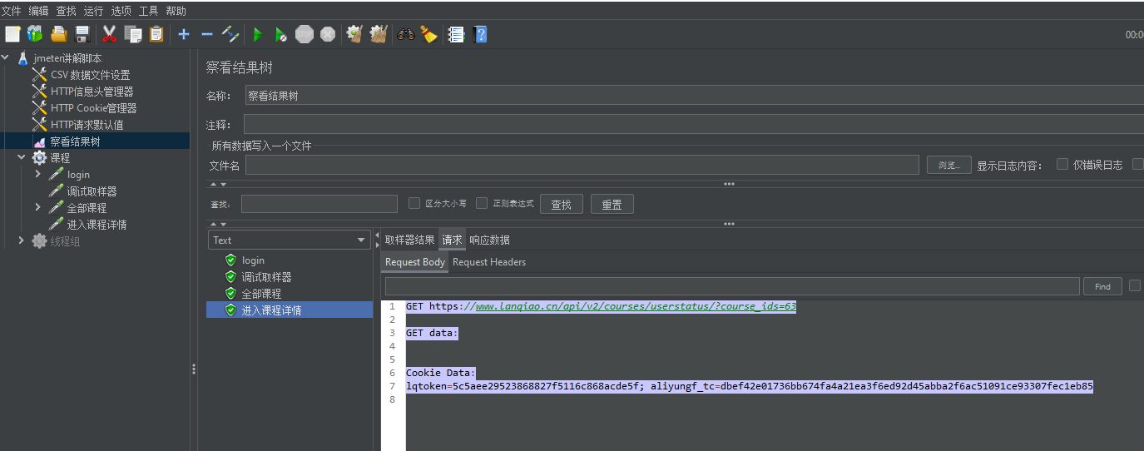
Task: Start test with no pauses icon
Action: click(x=281, y=34)
